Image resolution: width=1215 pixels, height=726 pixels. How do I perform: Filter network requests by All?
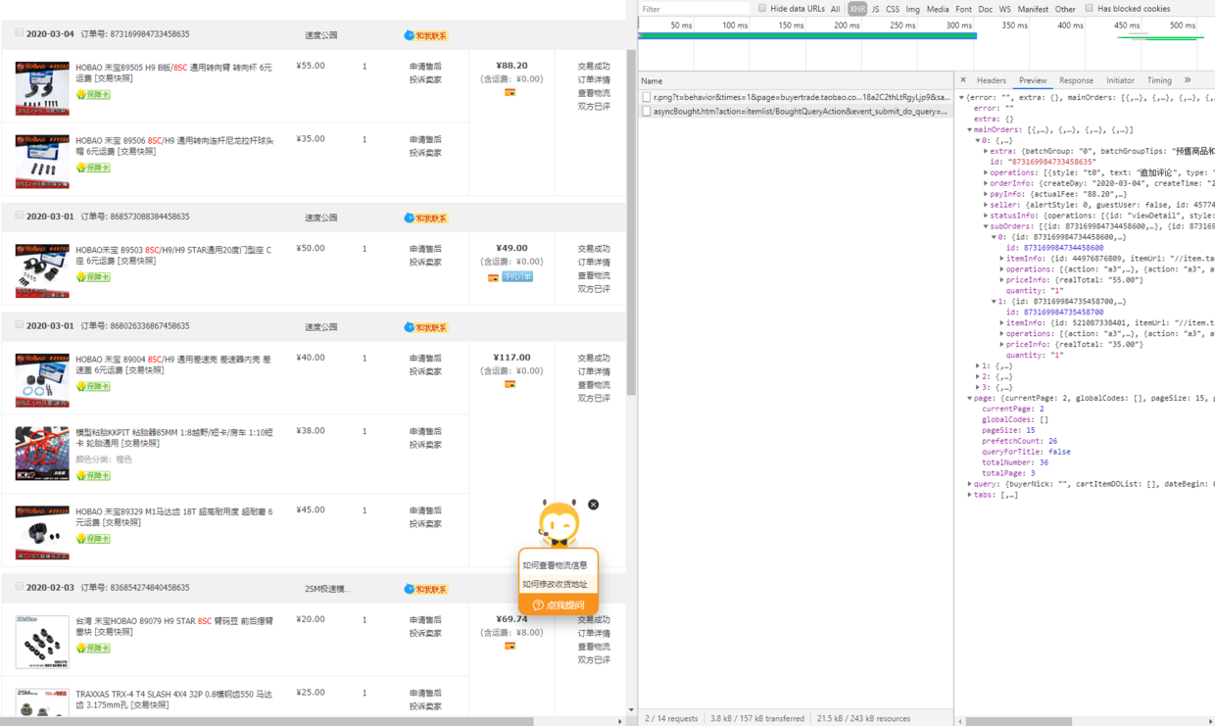click(x=835, y=9)
